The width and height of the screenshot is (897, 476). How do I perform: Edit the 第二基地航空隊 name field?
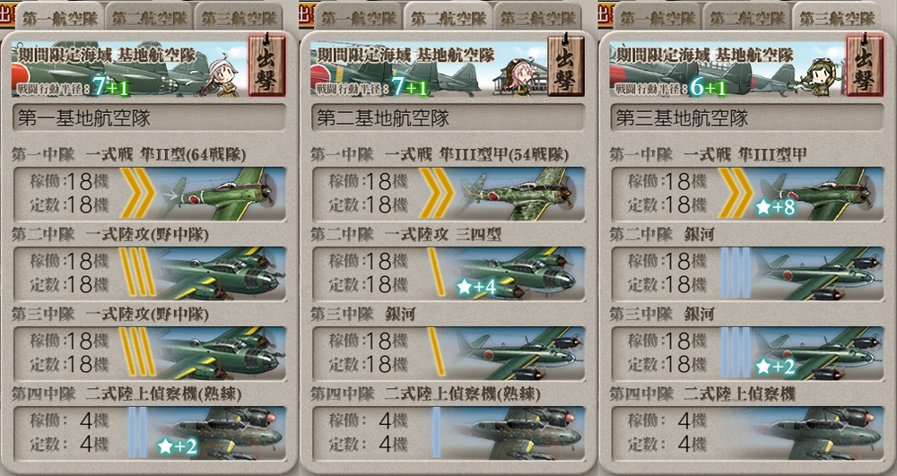coord(448,117)
